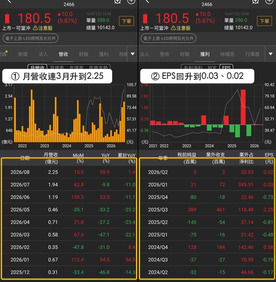Tap 2026/01 revenue row

(x=69, y=260)
